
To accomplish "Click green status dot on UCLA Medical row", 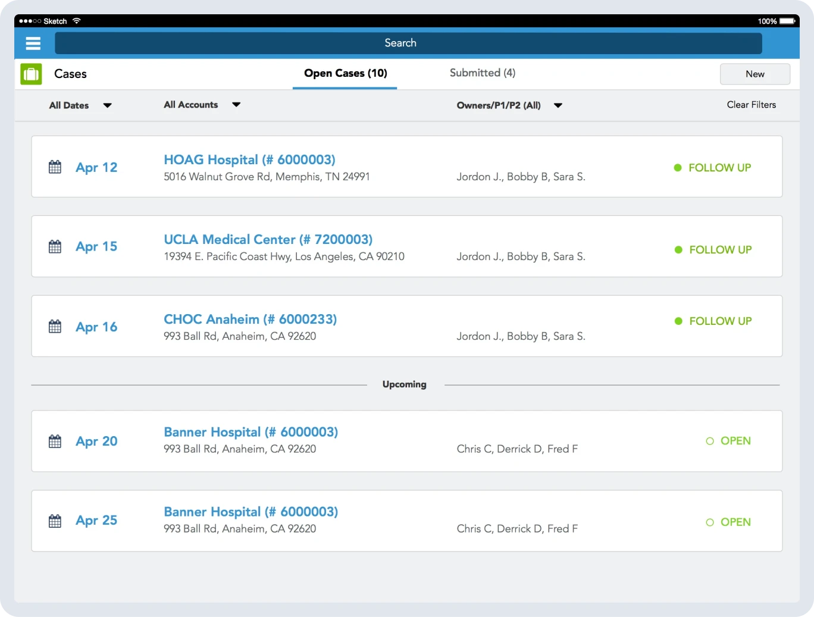I will (x=678, y=250).
